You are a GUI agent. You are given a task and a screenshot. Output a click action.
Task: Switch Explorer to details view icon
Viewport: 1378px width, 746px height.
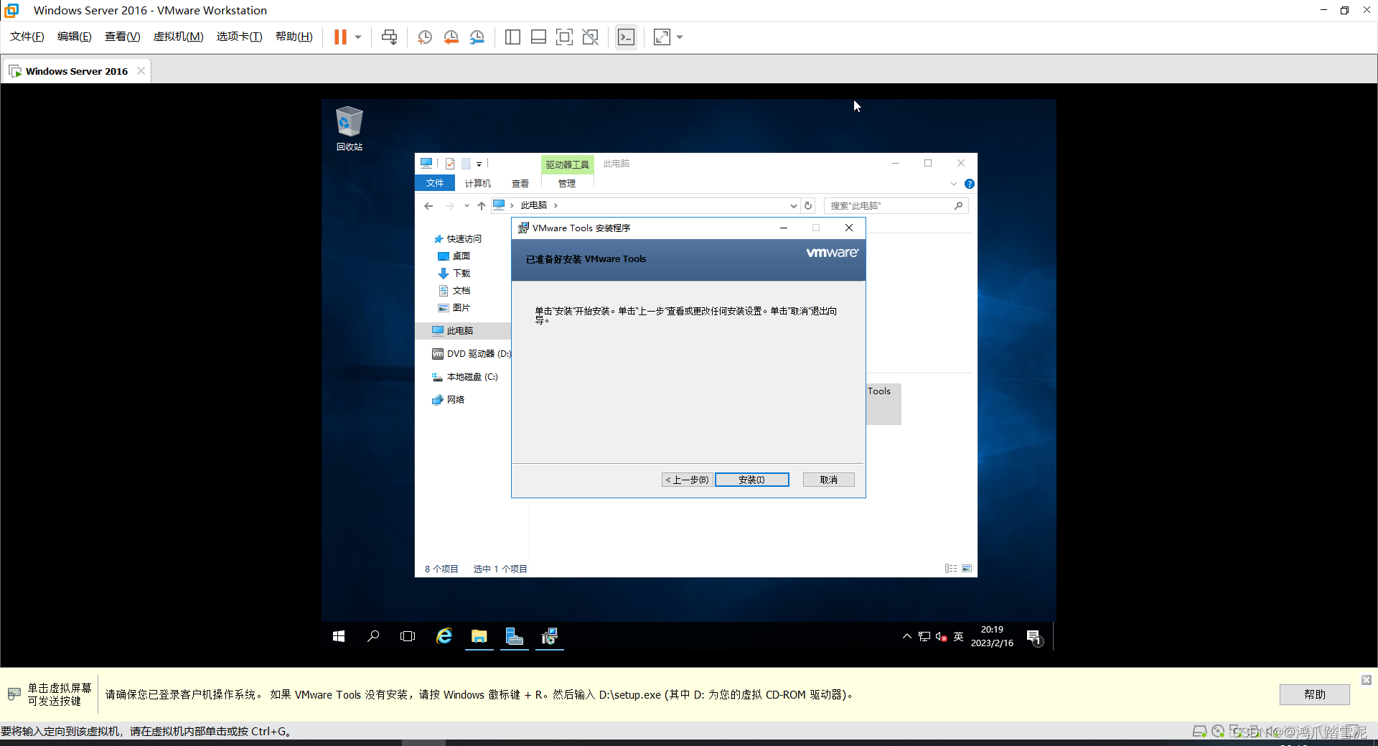pyautogui.click(x=951, y=569)
